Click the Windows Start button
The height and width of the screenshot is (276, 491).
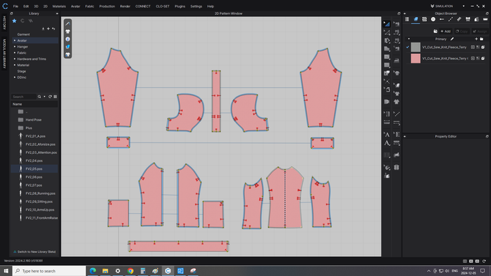click(6, 271)
